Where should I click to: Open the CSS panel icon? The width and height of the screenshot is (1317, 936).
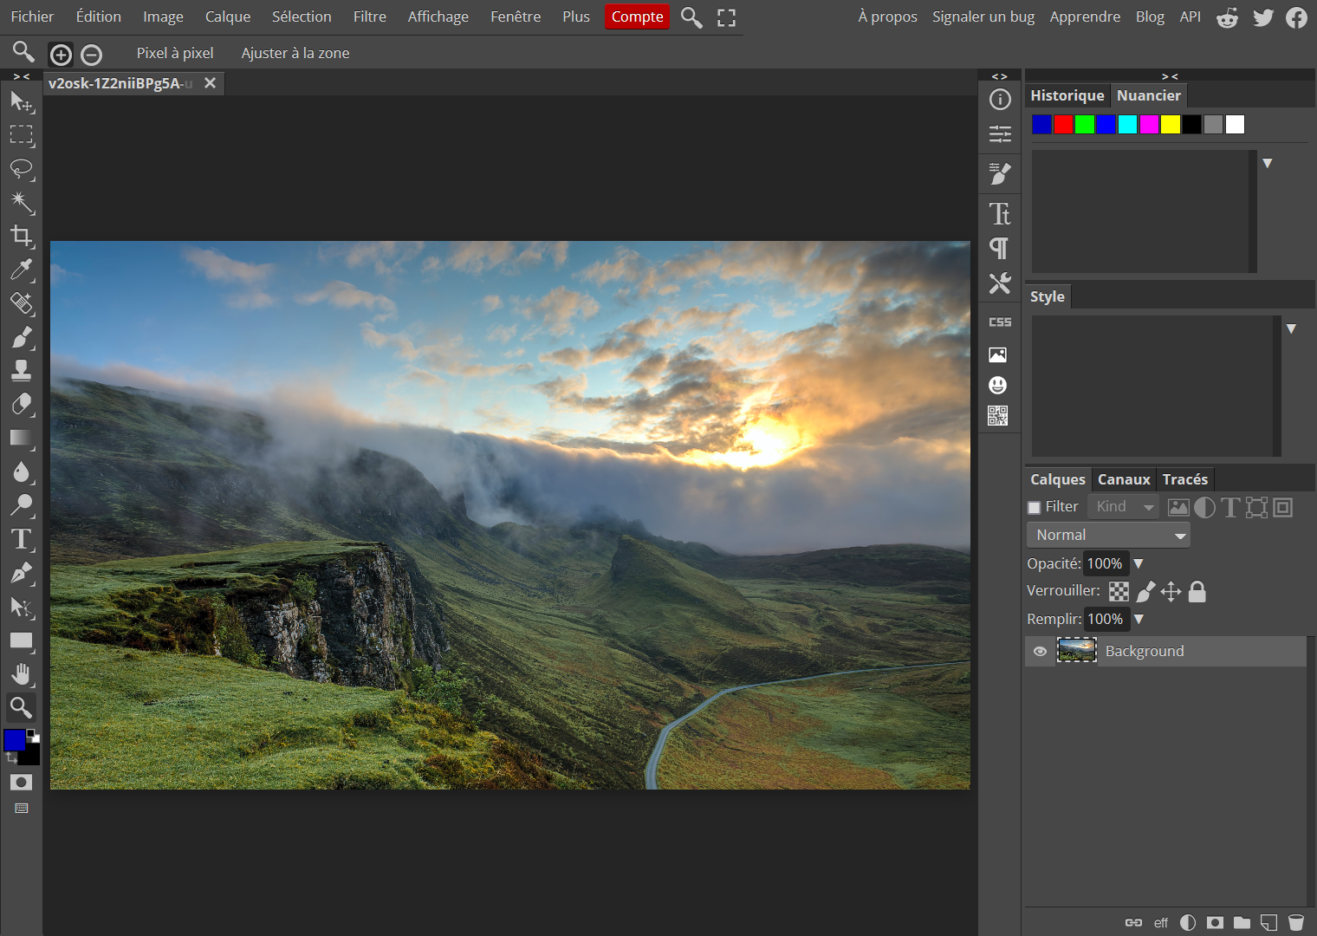pyautogui.click(x=1000, y=322)
